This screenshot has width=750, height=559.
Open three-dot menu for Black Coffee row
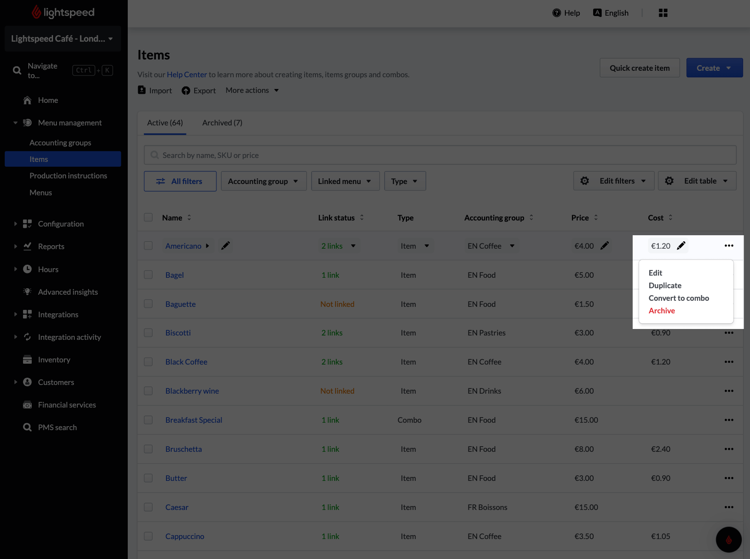729,362
